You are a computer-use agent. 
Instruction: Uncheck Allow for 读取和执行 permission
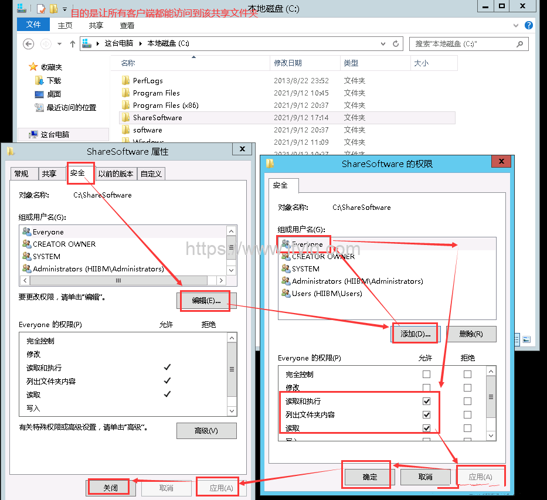426,402
